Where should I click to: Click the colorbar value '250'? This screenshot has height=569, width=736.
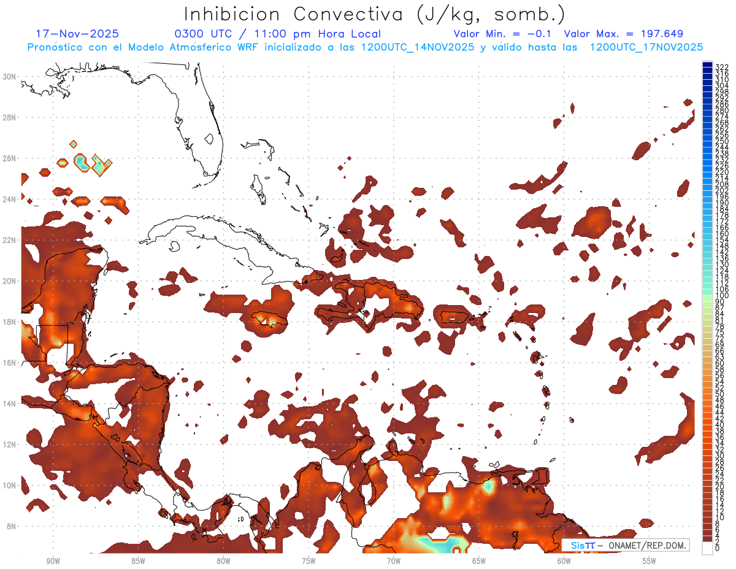tap(722, 141)
